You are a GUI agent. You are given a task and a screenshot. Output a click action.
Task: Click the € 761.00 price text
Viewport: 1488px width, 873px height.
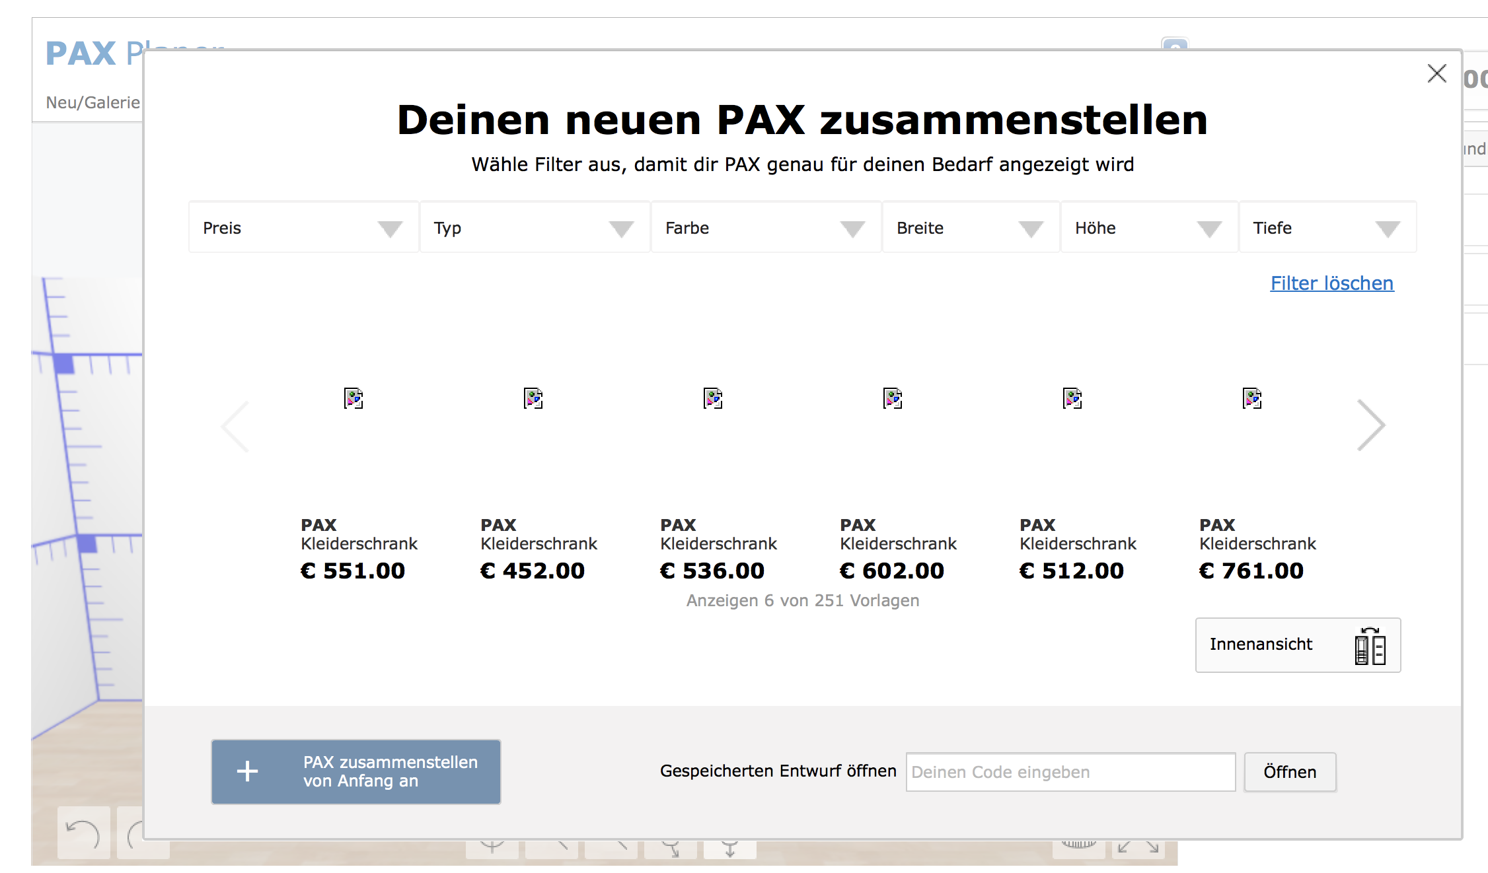point(1251,571)
